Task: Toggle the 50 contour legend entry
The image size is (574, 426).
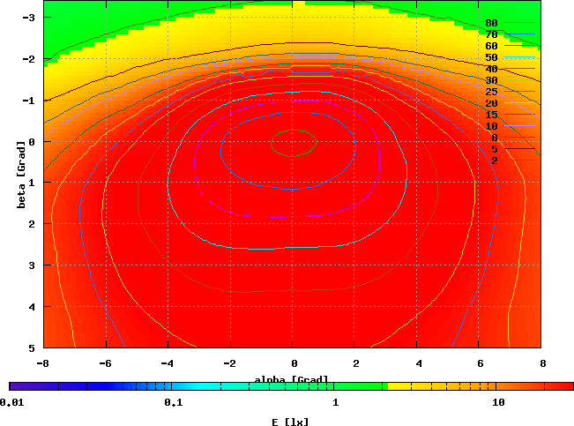Action: point(491,57)
